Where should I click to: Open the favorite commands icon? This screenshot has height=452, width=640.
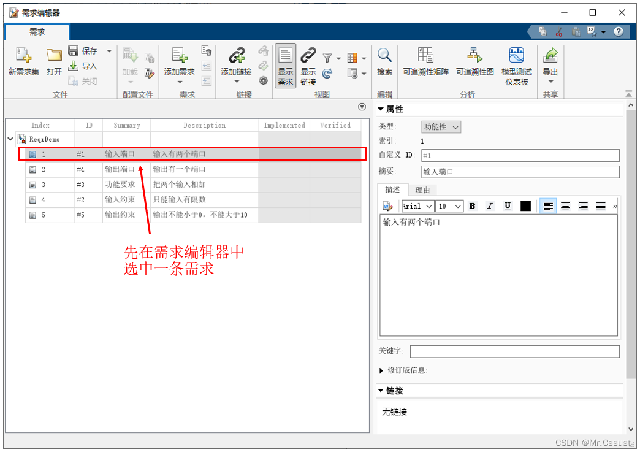pos(592,31)
